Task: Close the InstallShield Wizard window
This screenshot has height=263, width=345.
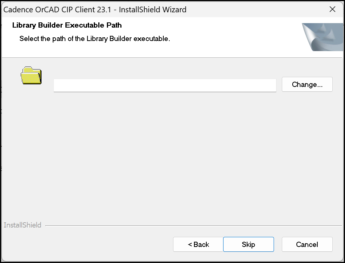Action: [x=332, y=9]
